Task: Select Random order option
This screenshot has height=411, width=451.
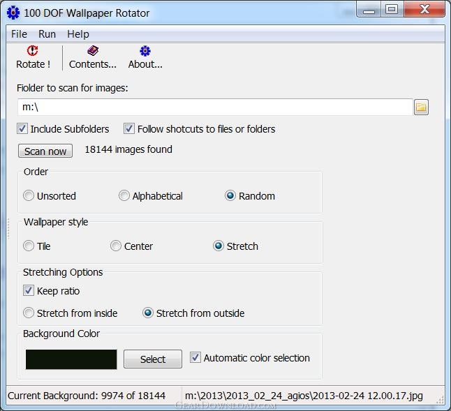Action: point(230,195)
